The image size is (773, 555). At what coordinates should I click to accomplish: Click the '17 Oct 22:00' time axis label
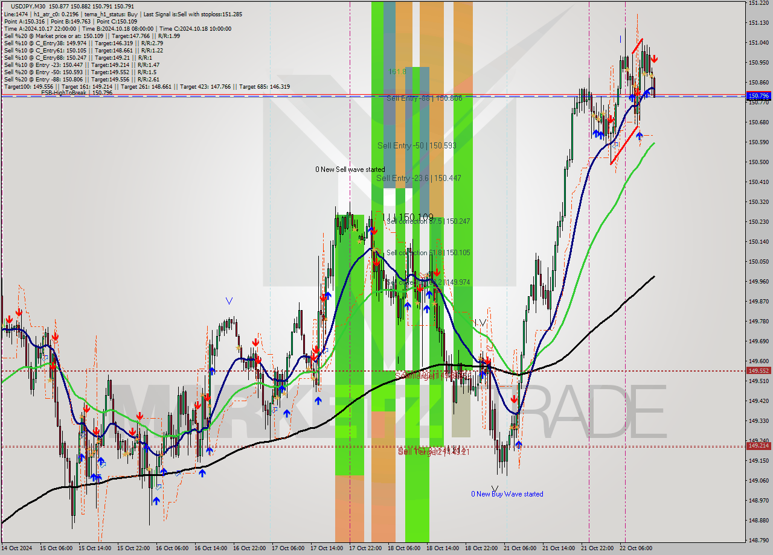365,548
